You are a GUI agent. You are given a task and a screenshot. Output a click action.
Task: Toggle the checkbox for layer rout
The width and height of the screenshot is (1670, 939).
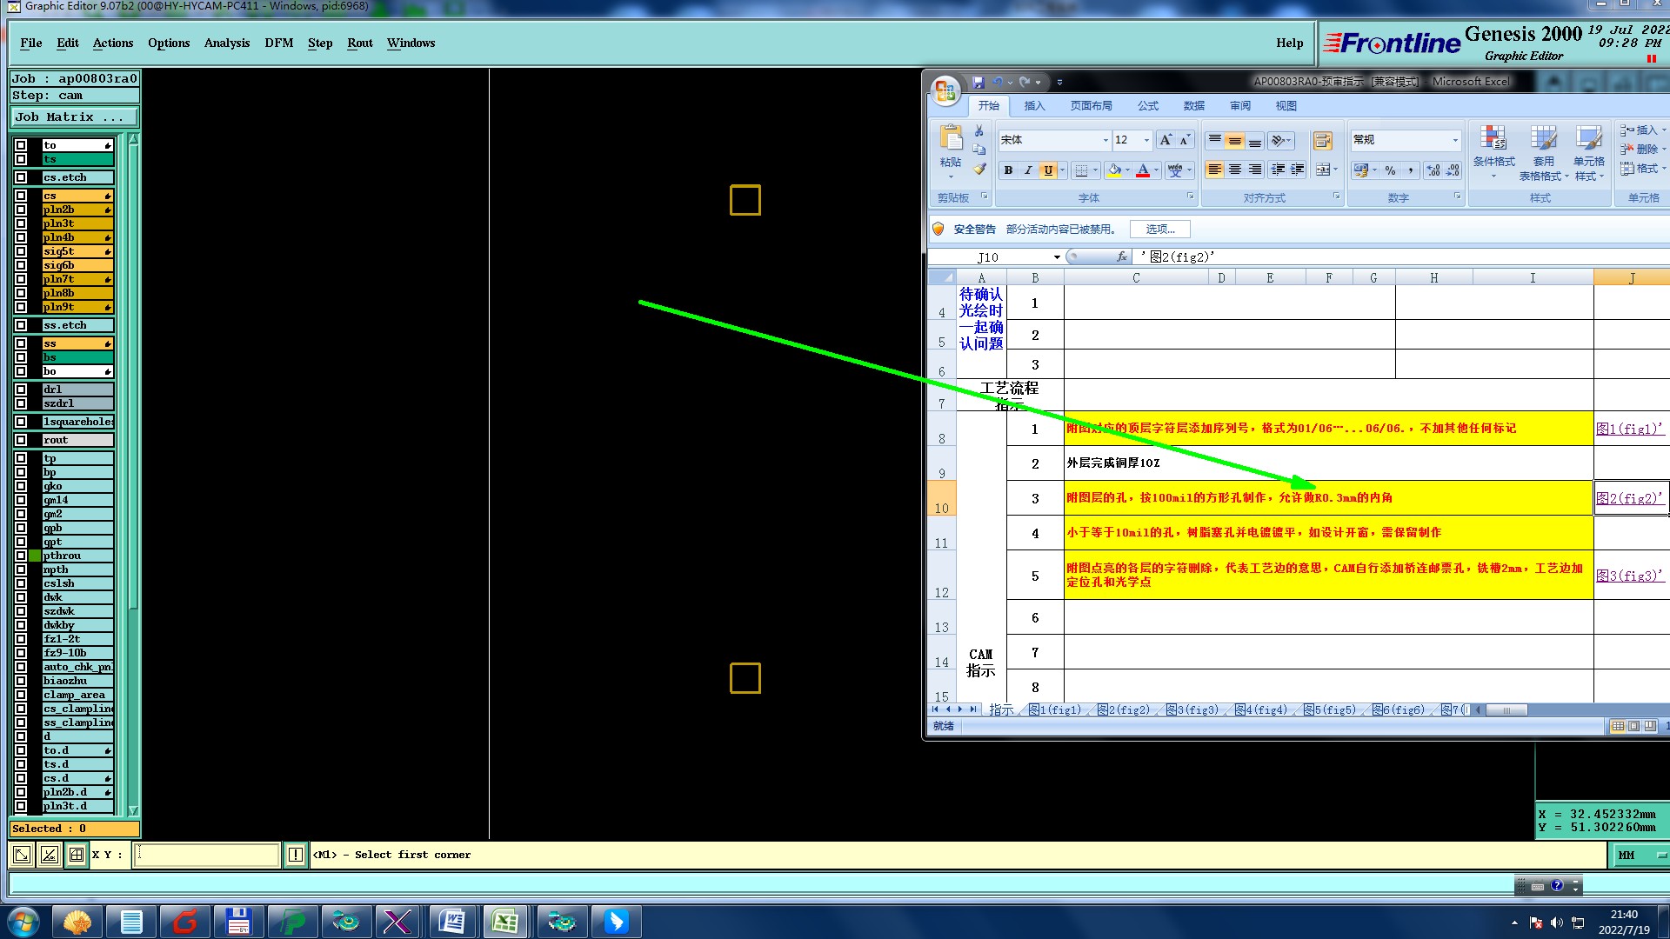pyautogui.click(x=21, y=440)
